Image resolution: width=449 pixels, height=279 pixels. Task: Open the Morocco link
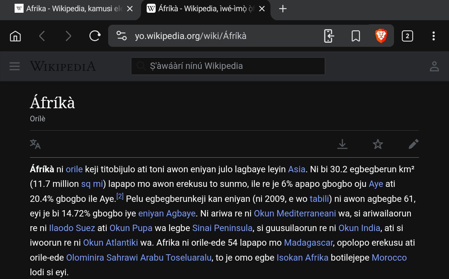pos(389,258)
